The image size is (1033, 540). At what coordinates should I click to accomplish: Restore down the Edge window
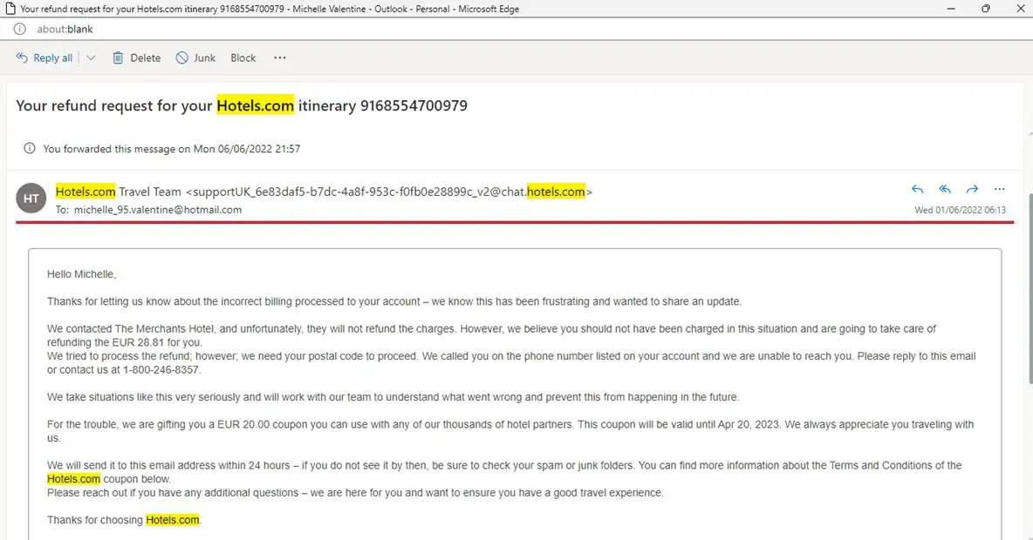(986, 9)
